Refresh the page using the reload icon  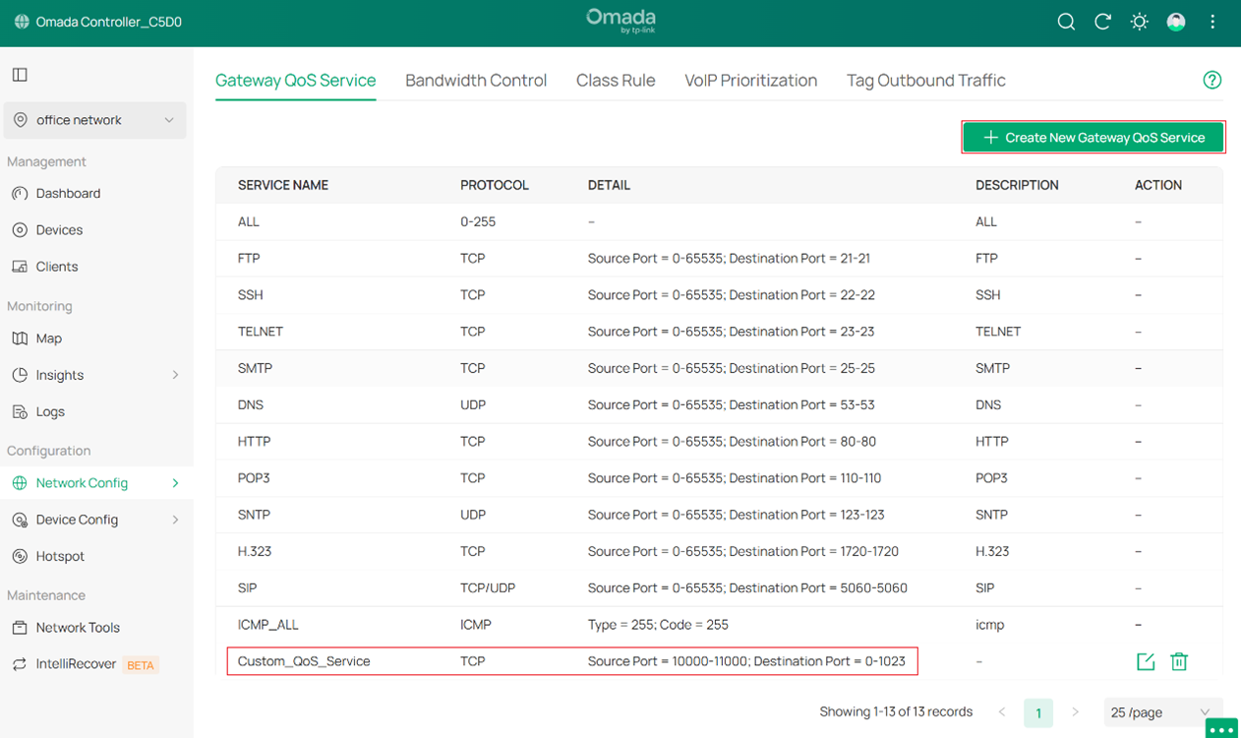pos(1102,21)
